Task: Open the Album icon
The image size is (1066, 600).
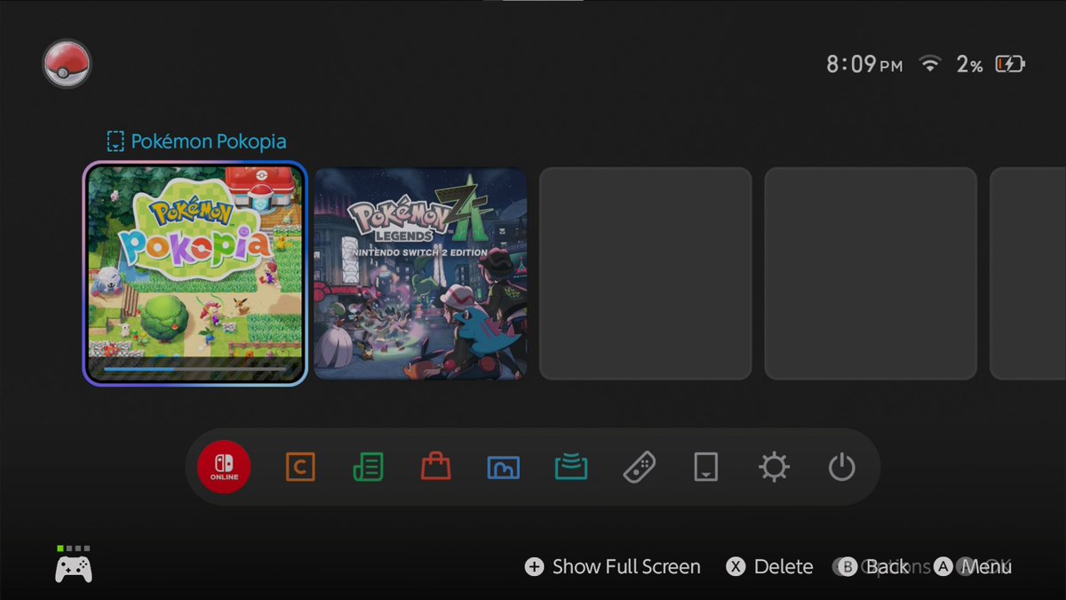Action: 504,467
